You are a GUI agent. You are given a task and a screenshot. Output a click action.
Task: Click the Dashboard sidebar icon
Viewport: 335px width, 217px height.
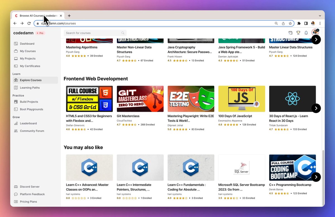tap(16, 44)
